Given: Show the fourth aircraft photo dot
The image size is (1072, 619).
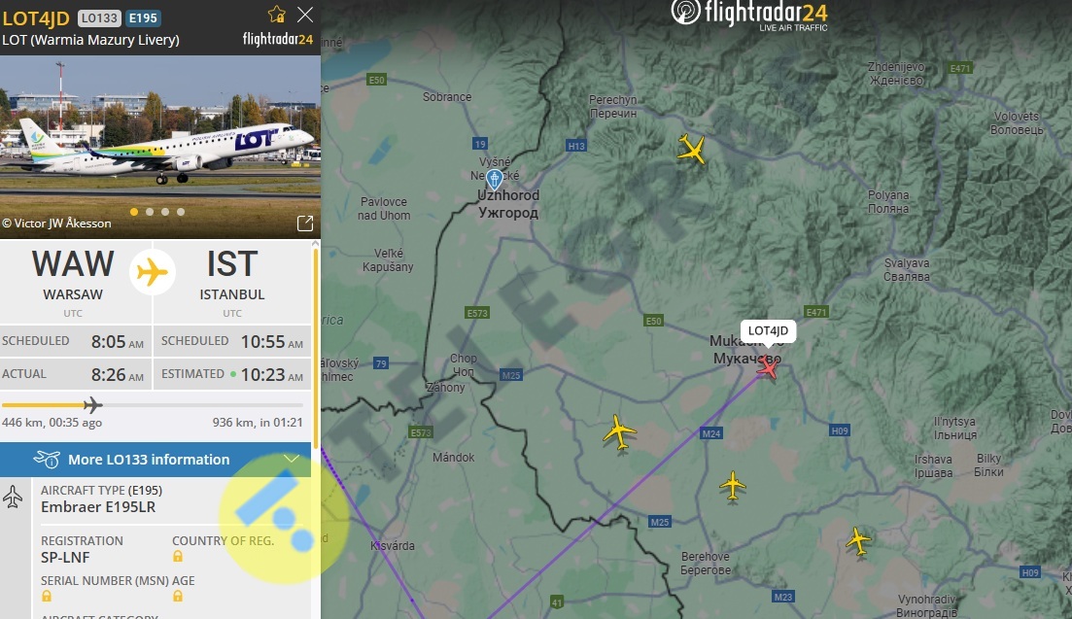Looking at the screenshot, I should coord(181,212).
